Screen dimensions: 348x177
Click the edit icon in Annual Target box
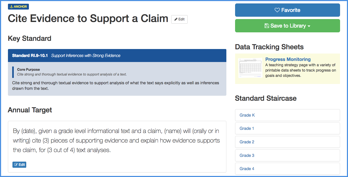point(16,165)
